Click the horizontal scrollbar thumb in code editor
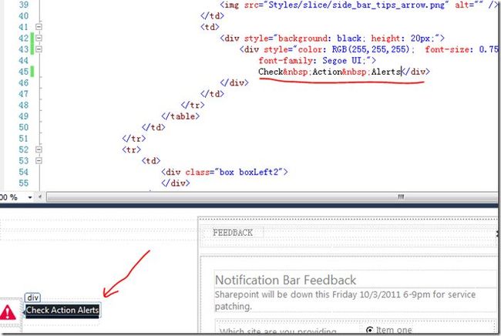Image resolution: width=501 pixels, height=336 pixels. pyautogui.click(x=271, y=197)
